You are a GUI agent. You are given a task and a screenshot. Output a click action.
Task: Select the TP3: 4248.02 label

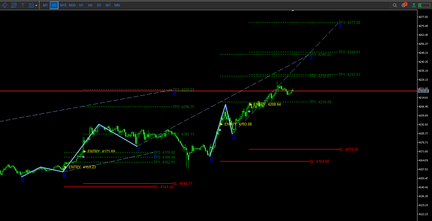pos(320,54)
